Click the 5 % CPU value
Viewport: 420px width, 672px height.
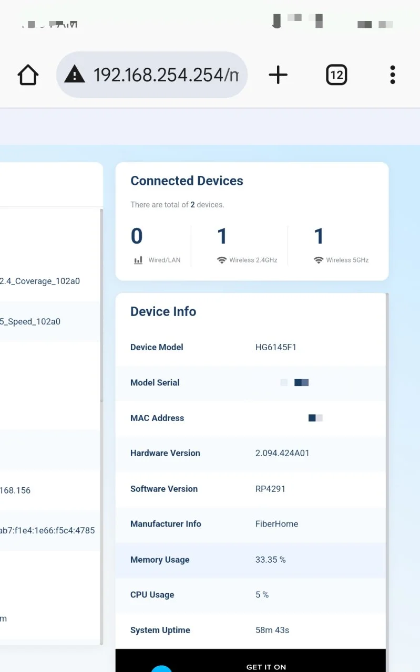(262, 595)
